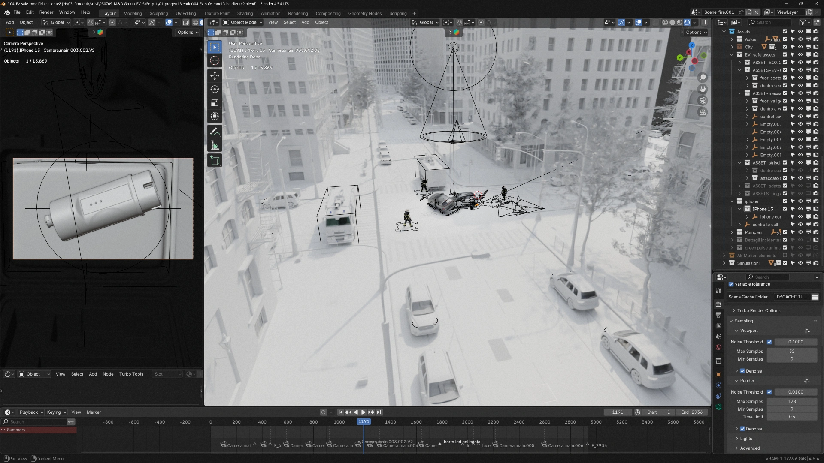Toggle camera view in viewport
Viewport: 824px width, 463px height.
tap(703, 101)
